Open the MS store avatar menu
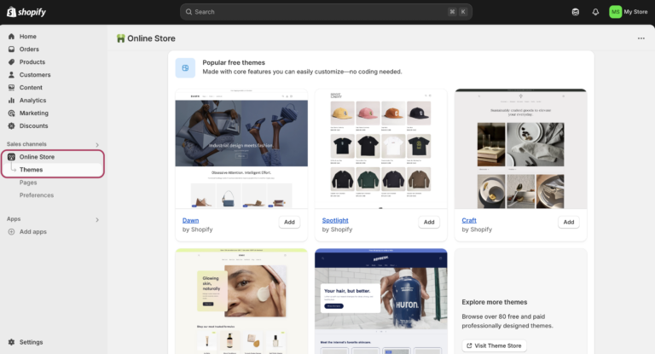The image size is (655, 354). pos(615,12)
